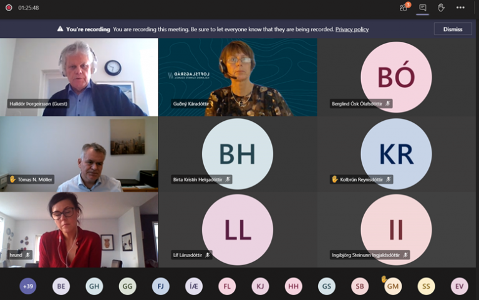Click the raise hand icon

[x=441, y=7]
